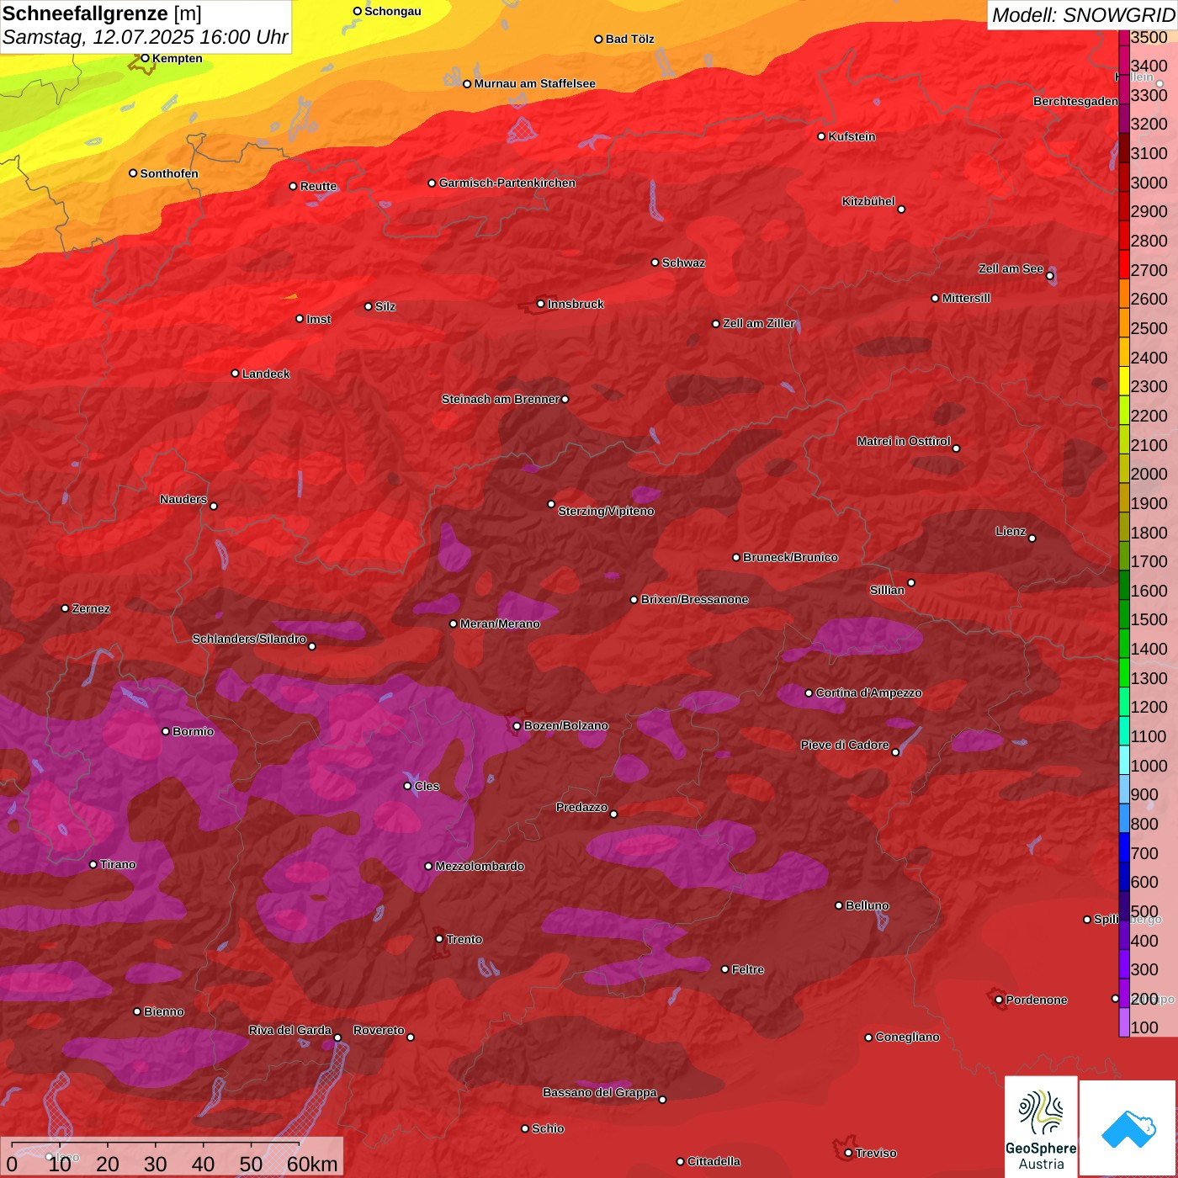This screenshot has height=1178, width=1178.
Task: Click the 'Garmisch-Partenkirchen' label
Action: [507, 183]
